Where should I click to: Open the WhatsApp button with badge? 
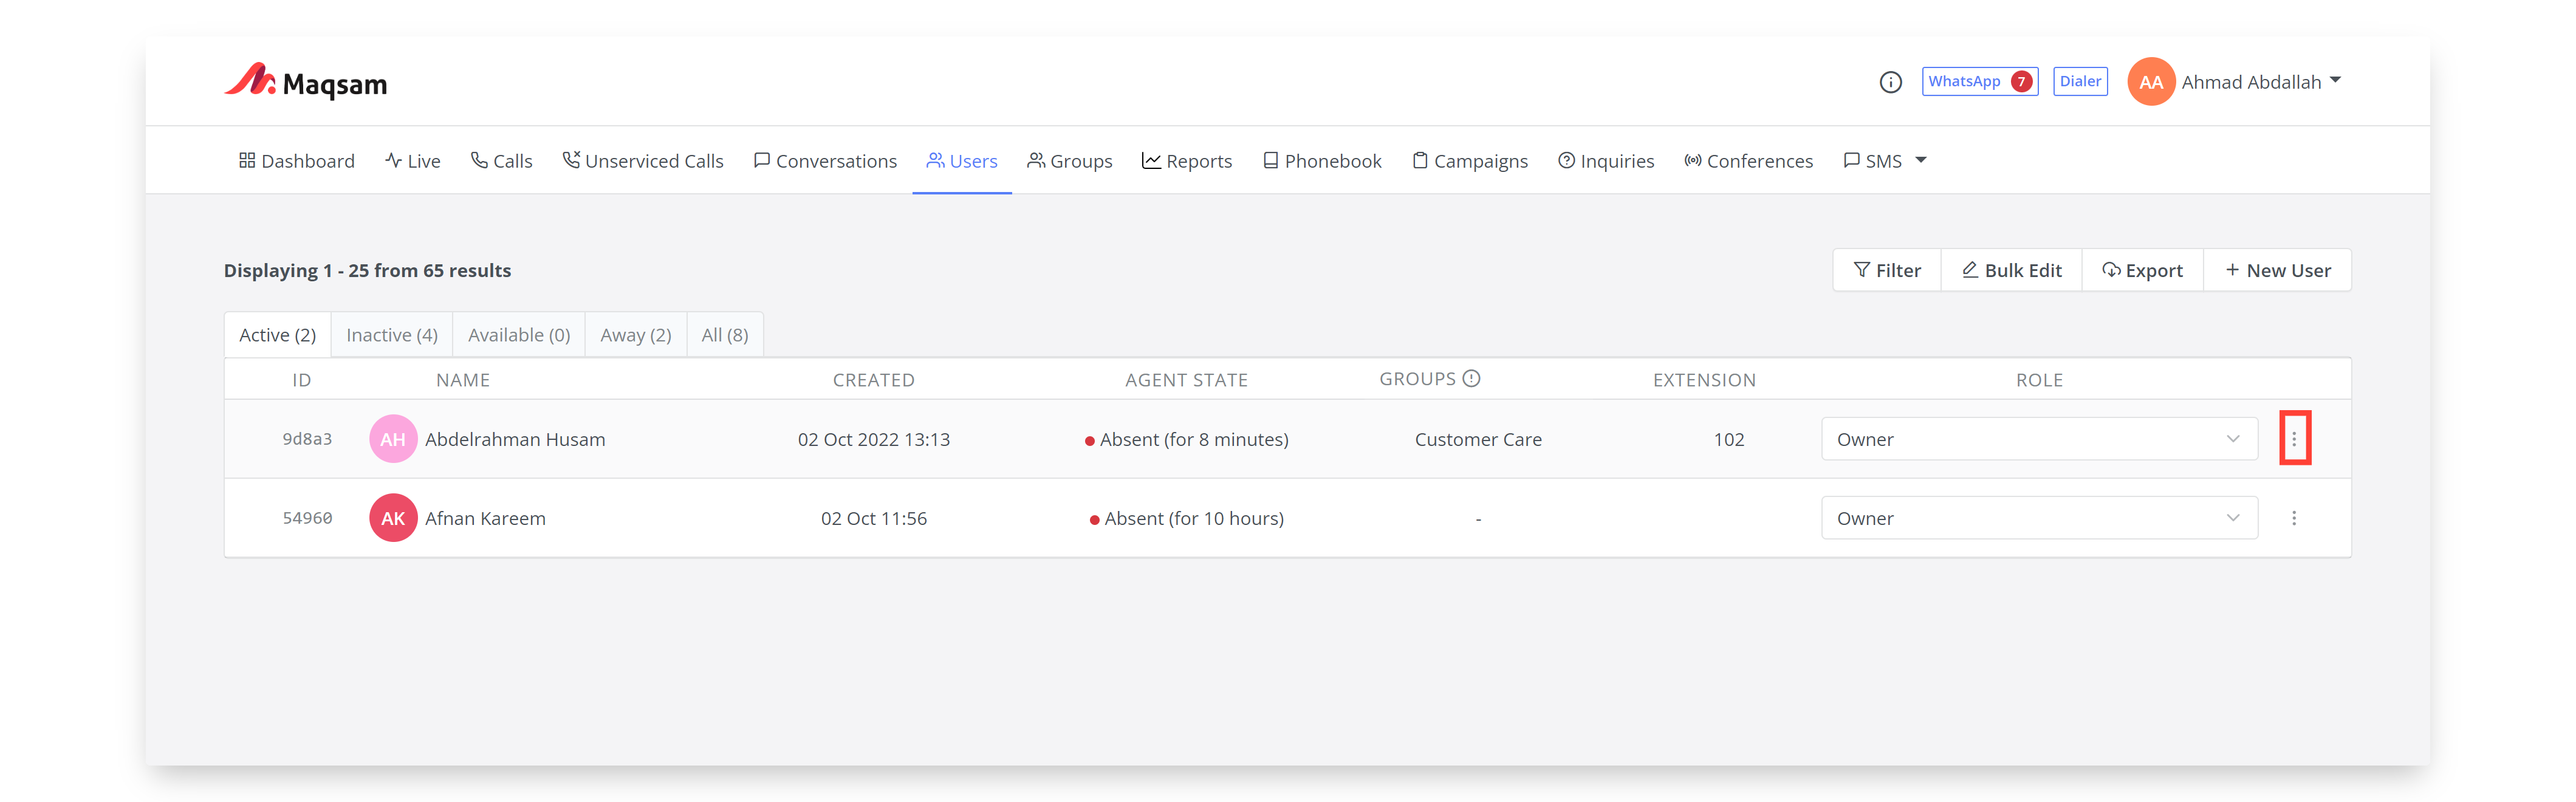pos(1979,82)
